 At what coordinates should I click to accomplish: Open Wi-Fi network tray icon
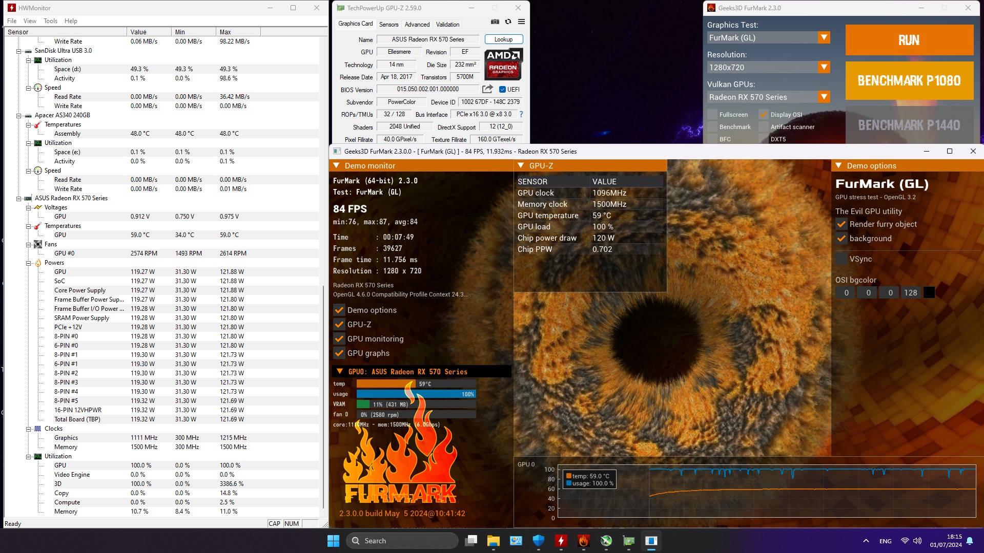pos(905,541)
